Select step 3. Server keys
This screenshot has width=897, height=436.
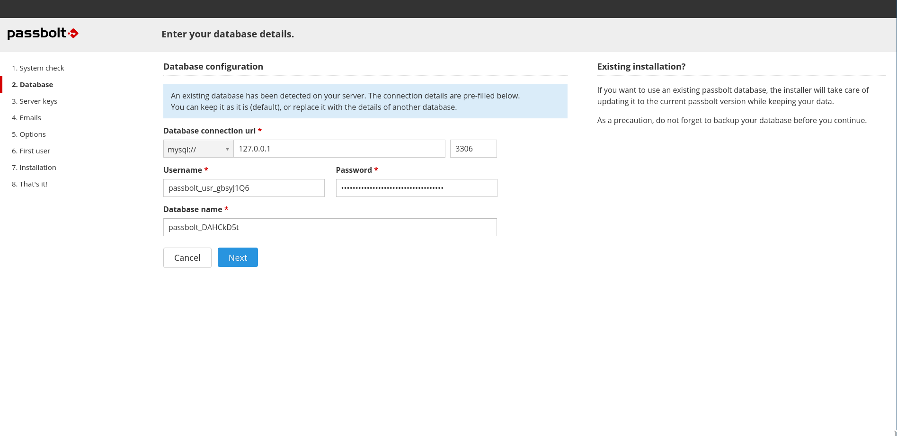[35, 101]
